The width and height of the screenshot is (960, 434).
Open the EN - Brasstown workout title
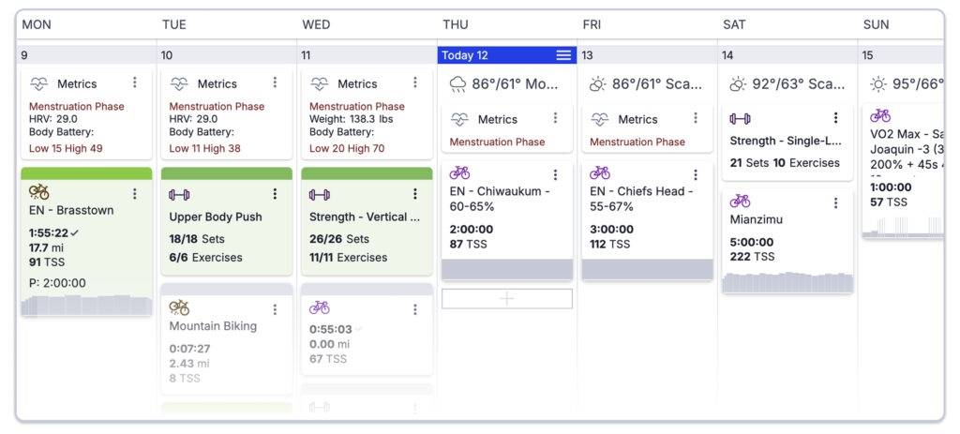click(x=71, y=210)
